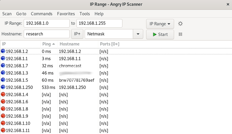Sort by the Hostname column header
Viewport: 232px width, 134px height.
tap(78, 44)
